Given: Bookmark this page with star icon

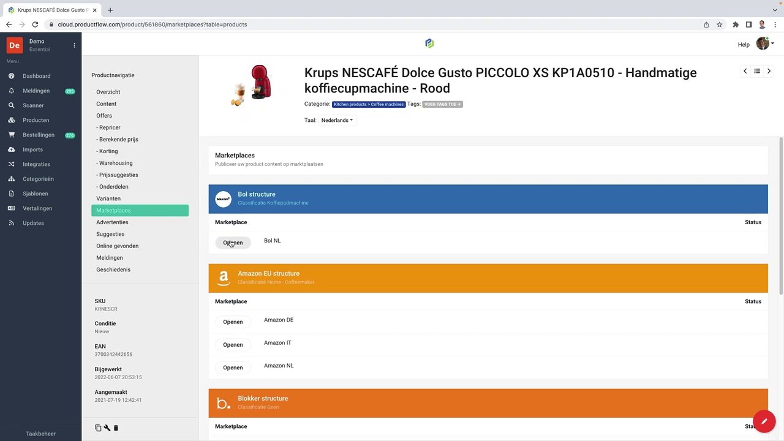Looking at the screenshot, I should tap(719, 24).
